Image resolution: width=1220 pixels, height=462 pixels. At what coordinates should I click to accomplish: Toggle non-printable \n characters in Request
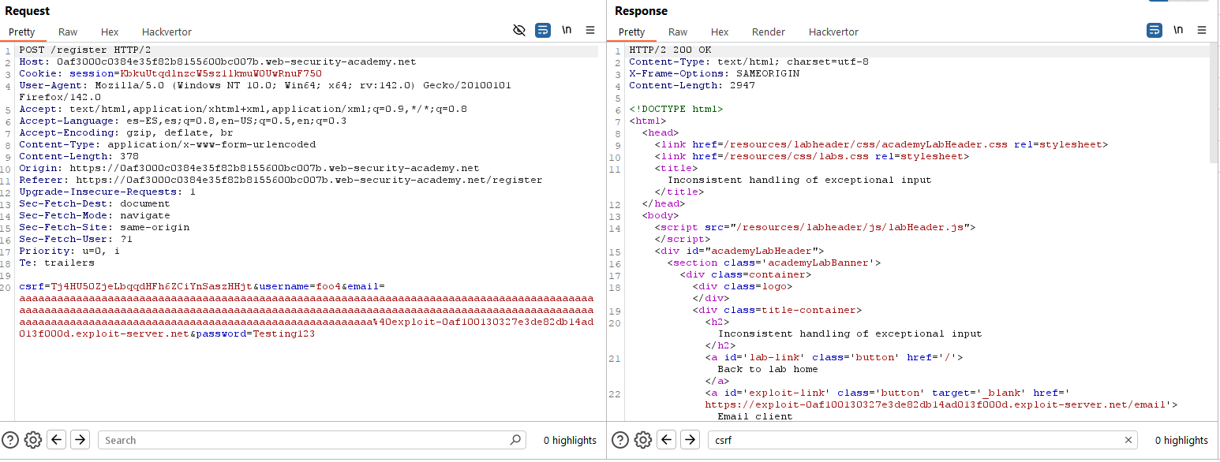(567, 31)
